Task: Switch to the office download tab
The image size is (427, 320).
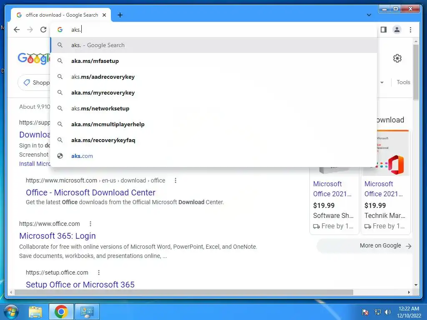Action: click(61, 15)
